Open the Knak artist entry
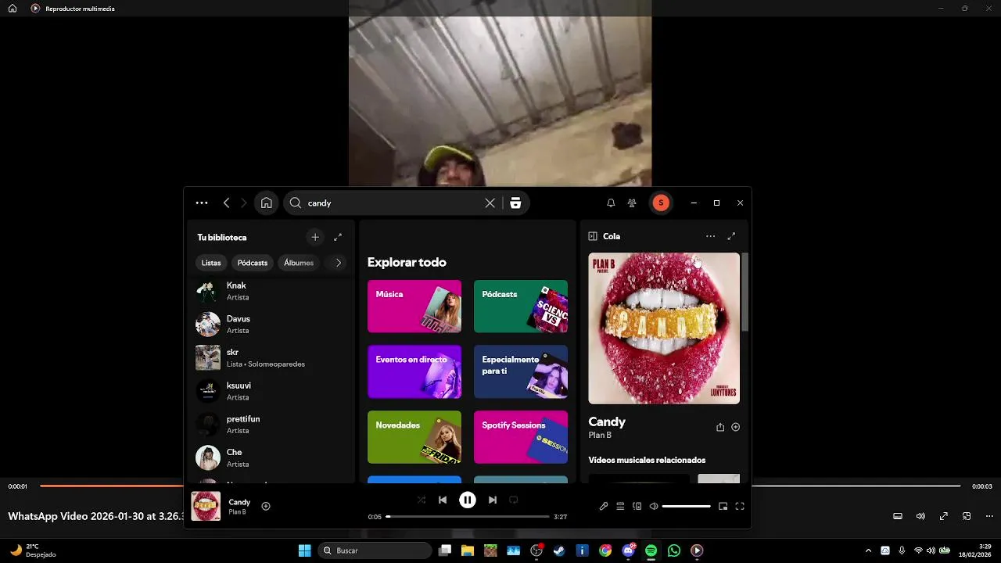The image size is (1001, 563). click(271, 291)
